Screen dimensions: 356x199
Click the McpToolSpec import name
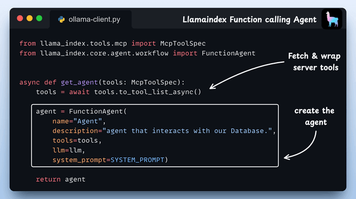point(183,43)
